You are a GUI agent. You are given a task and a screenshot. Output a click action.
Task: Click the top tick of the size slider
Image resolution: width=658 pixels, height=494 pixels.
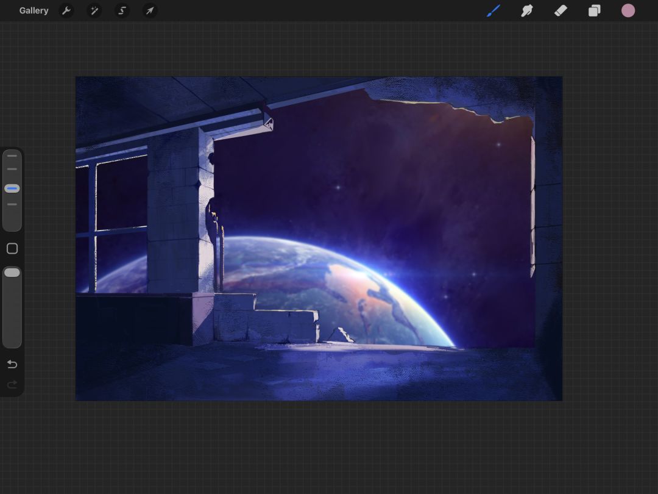click(x=12, y=156)
